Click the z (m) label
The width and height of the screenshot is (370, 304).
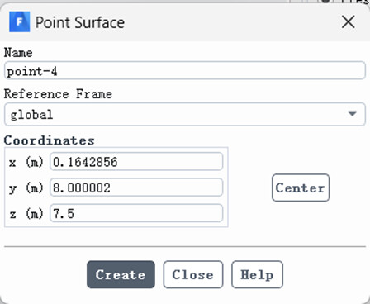pos(26,214)
